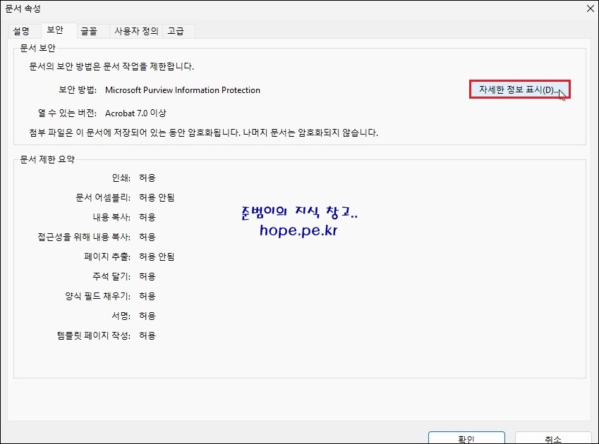Click the 서명 label

coord(121,316)
